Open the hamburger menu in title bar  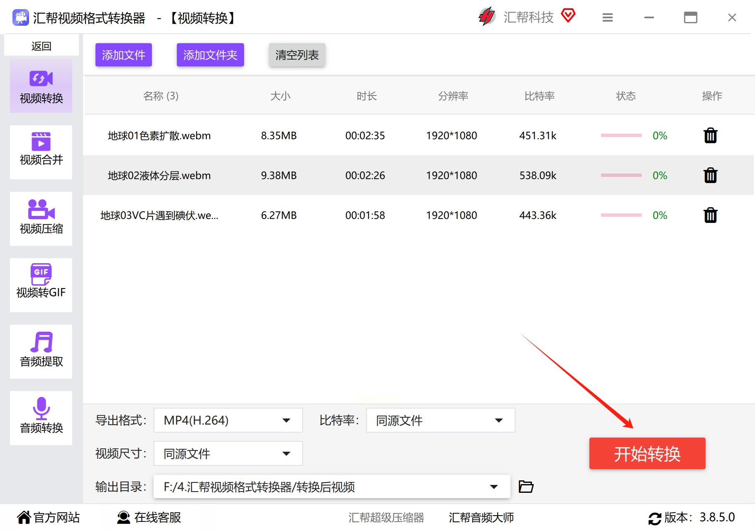pos(607,17)
